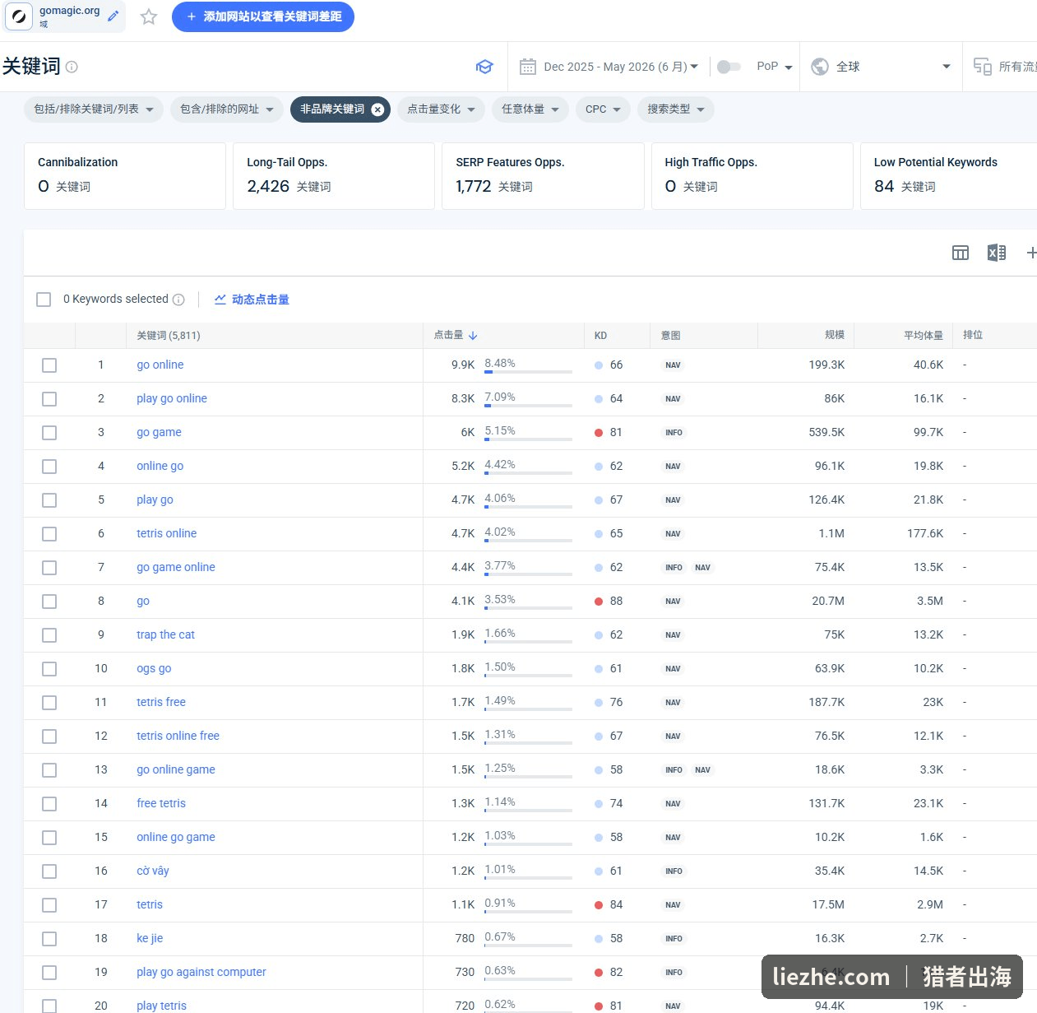Sort by KD column header
The width and height of the screenshot is (1037, 1013).
pos(601,336)
